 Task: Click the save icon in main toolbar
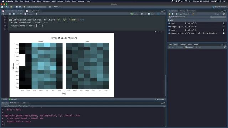(x=17, y=7)
